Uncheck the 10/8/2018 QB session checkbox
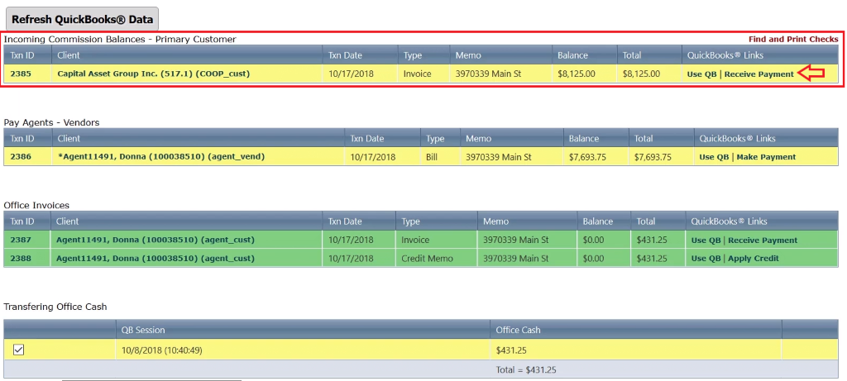Image resolution: width=847 pixels, height=381 pixels. [x=19, y=350]
